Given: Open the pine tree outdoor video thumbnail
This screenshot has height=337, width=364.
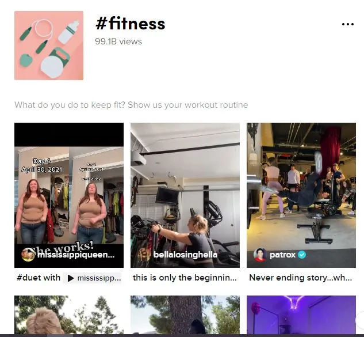Looking at the screenshot, I should [185, 315].
